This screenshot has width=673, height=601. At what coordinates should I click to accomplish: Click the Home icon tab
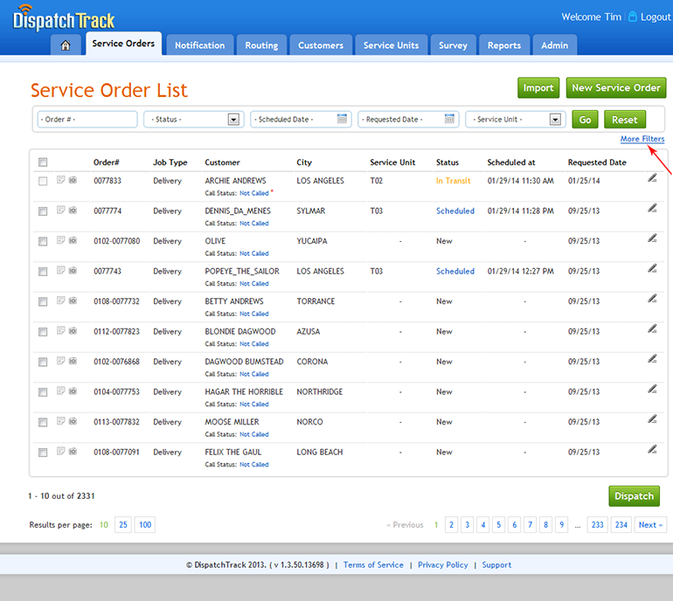pos(66,45)
